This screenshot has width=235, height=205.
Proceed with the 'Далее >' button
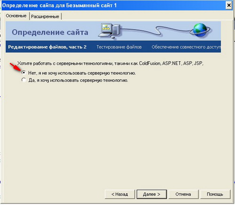152,194
